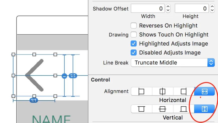Select top vertical alignment icon
Viewport: 218px width, 123px height.
pyautogui.click(x=141, y=109)
